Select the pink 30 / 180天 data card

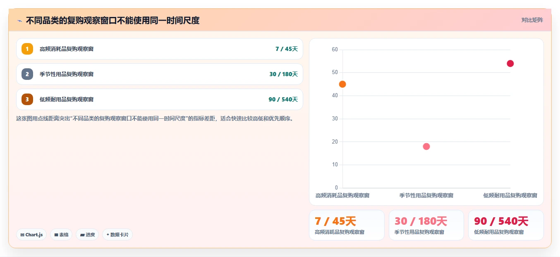point(426,225)
